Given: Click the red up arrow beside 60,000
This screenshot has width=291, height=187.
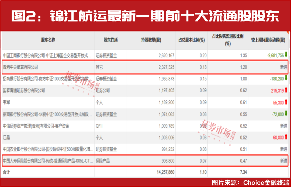Looking at the screenshot, I should pyautogui.click(x=286, y=137).
